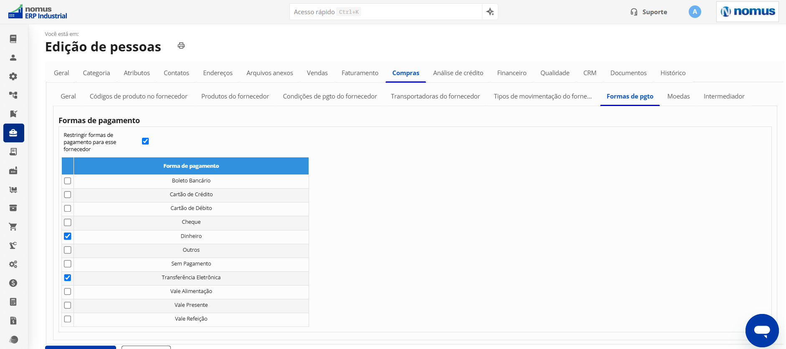Uncheck restrict payment methods for supplier
The height and width of the screenshot is (349, 786).
point(145,141)
